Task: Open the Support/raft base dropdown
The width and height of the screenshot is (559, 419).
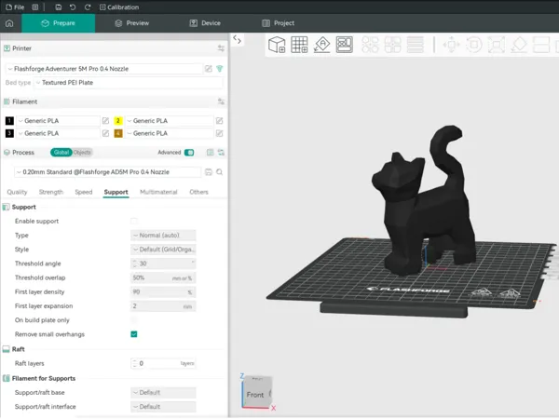Action: click(163, 393)
